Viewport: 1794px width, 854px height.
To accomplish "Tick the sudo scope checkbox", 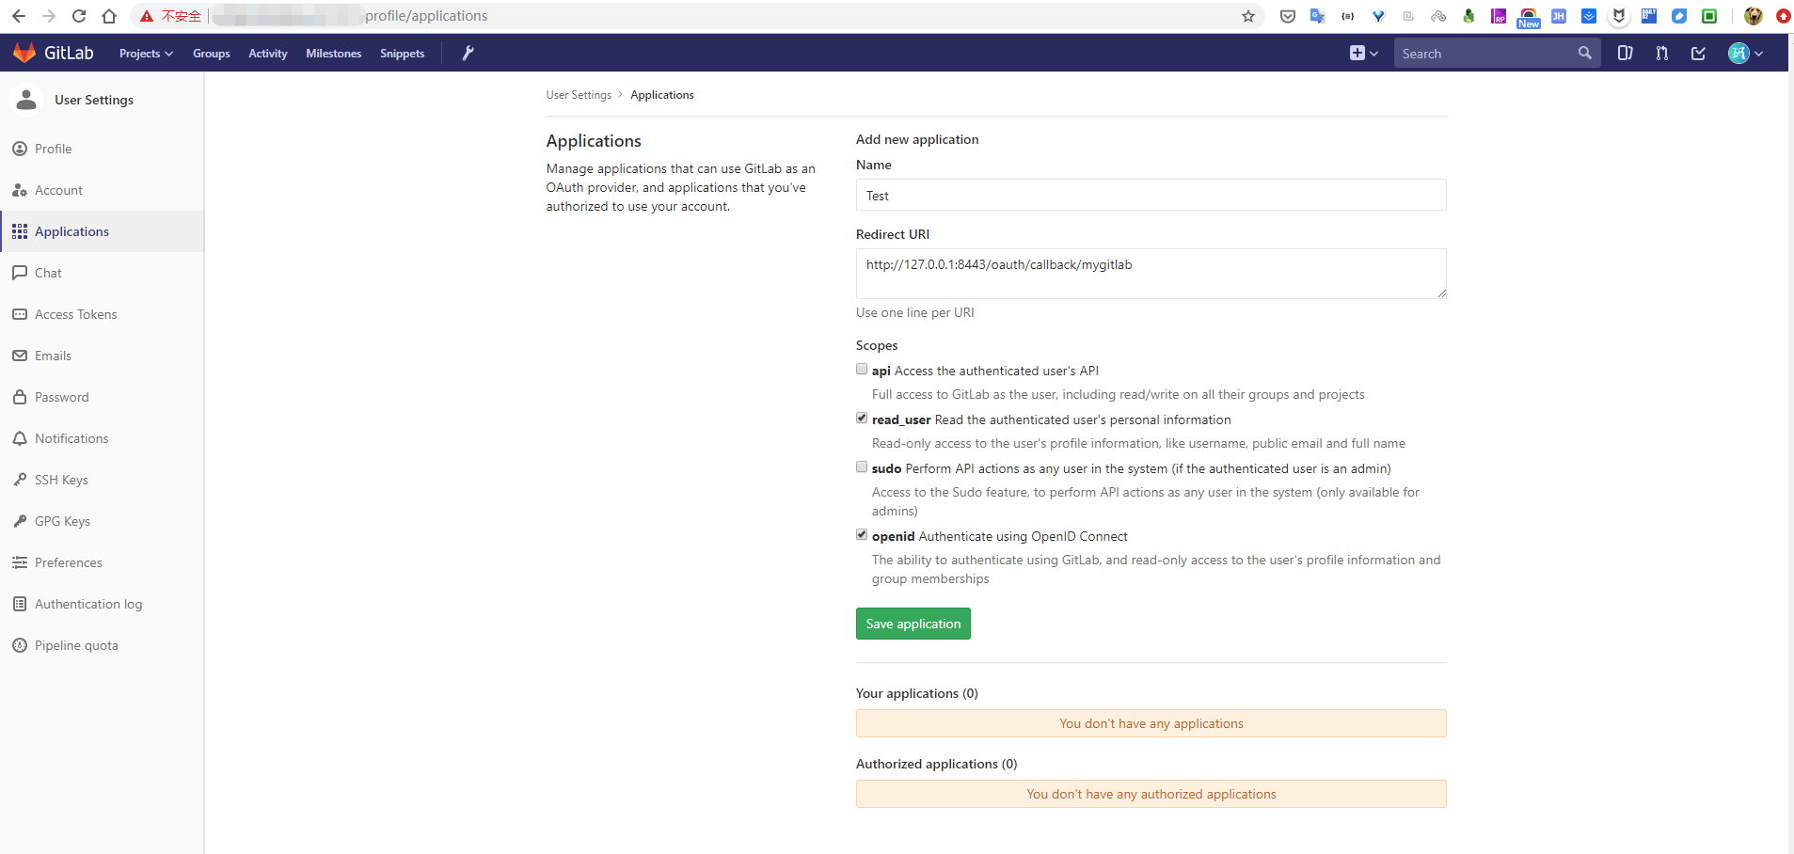I will tap(862, 467).
